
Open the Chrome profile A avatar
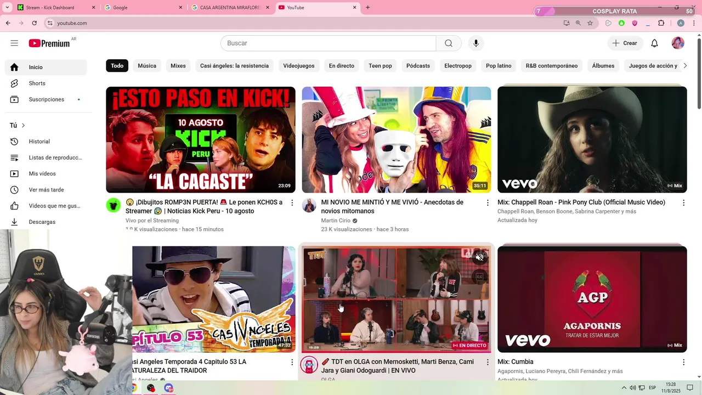681,23
